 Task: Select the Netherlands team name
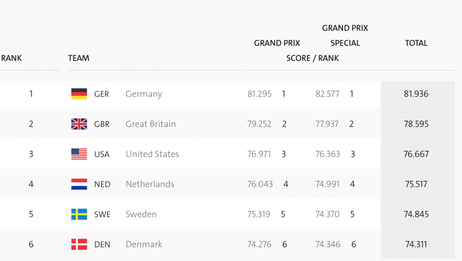150,184
